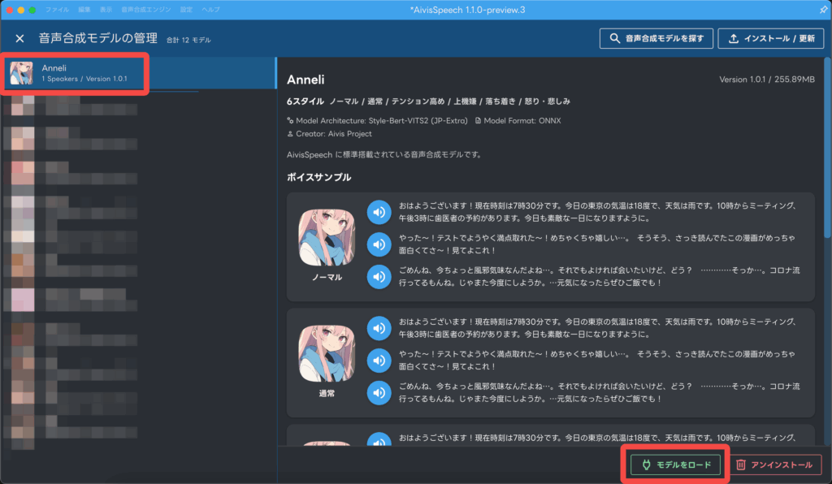Click the detail panel vertical scrollbar
This screenshot has height=484, width=832.
pyautogui.click(x=827, y=149)
